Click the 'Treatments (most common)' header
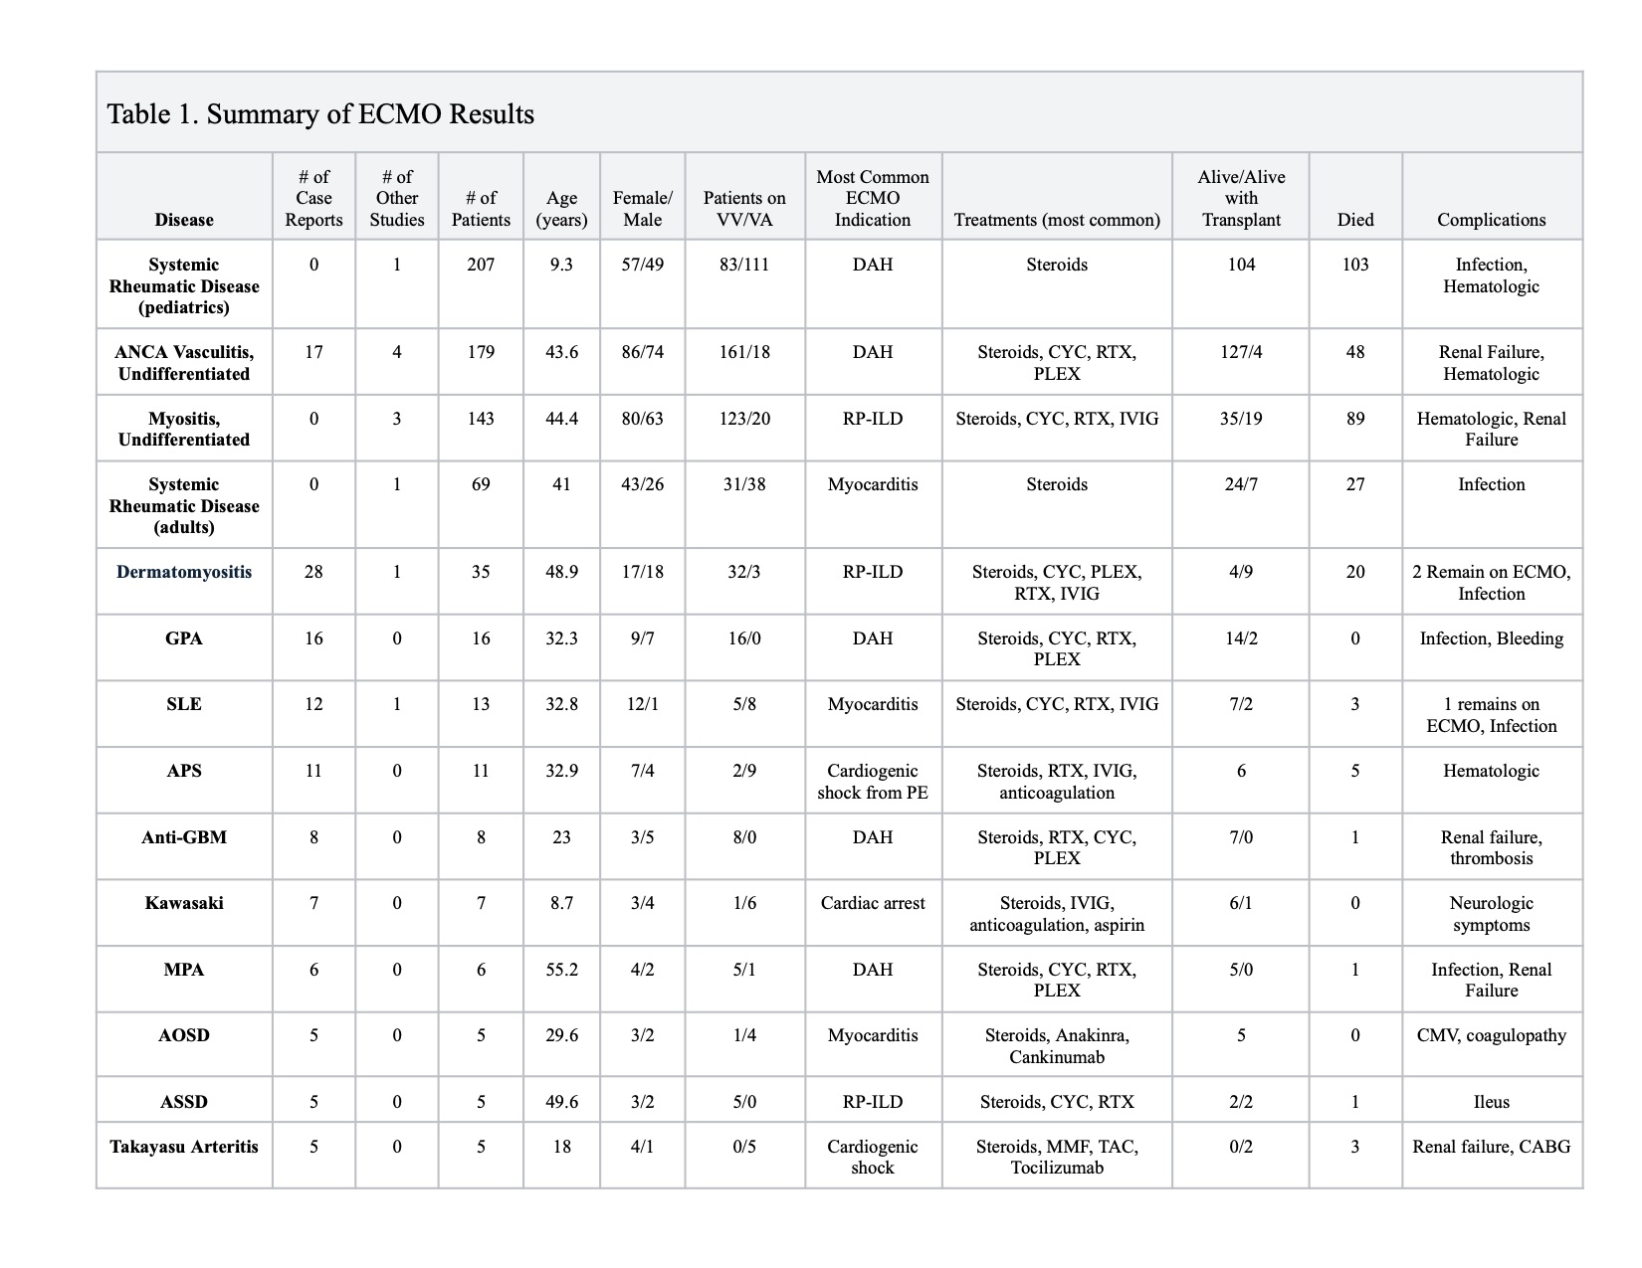1642x1268 pixels. (x=1057, y=220)
